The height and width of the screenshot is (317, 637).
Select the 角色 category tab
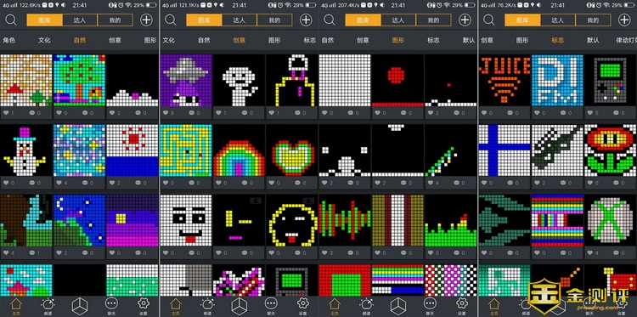(x=9, y=40)
